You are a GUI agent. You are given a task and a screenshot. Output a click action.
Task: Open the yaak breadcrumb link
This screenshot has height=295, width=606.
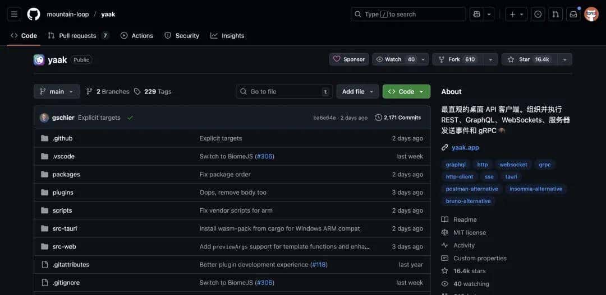click(108, 14)
